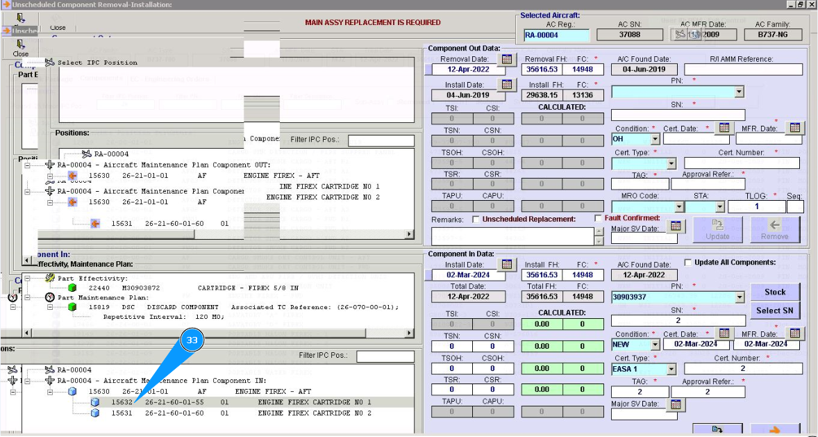Expand the Component In PN 30903937 dropdown
818x437 pixels.
pyautogui.click(x=739, y=297)
